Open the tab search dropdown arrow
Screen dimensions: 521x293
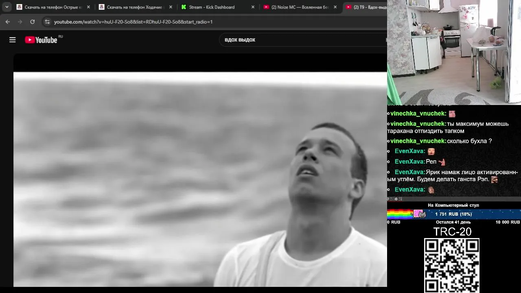[x=7, y=7]
